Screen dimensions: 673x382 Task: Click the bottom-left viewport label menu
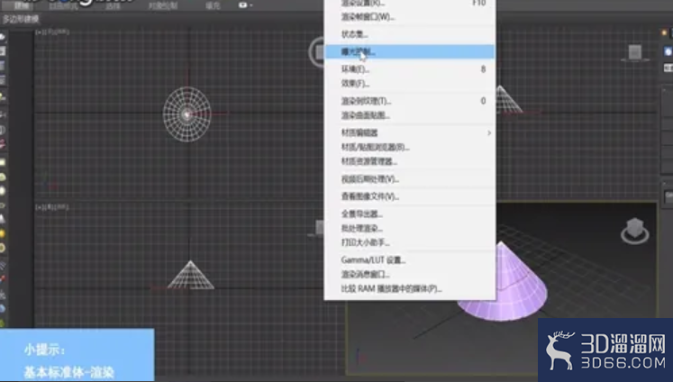click(x=52, y=207)
